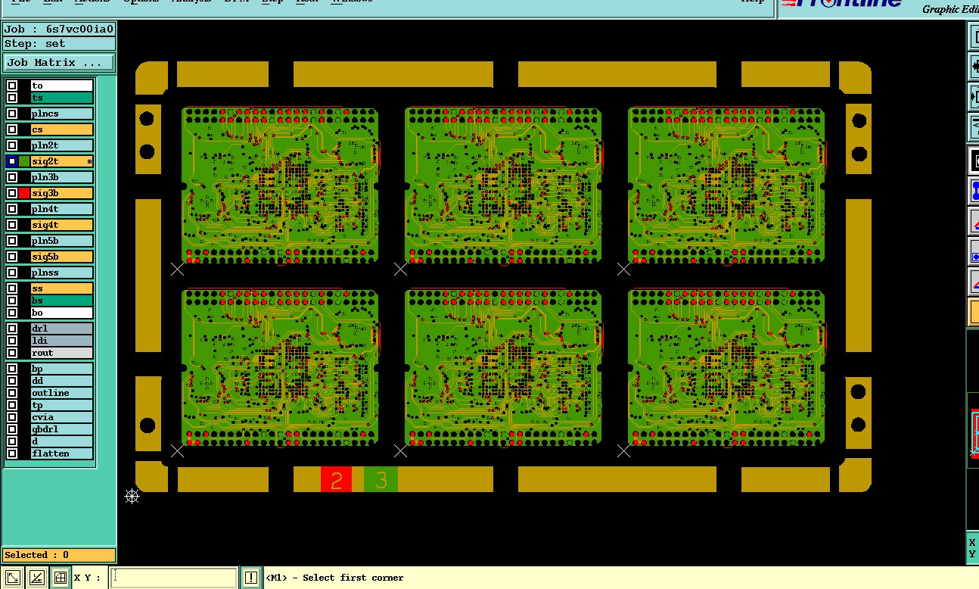
Task: Toggle the checkbox for layer sig4t
Action: click(12, 225)
